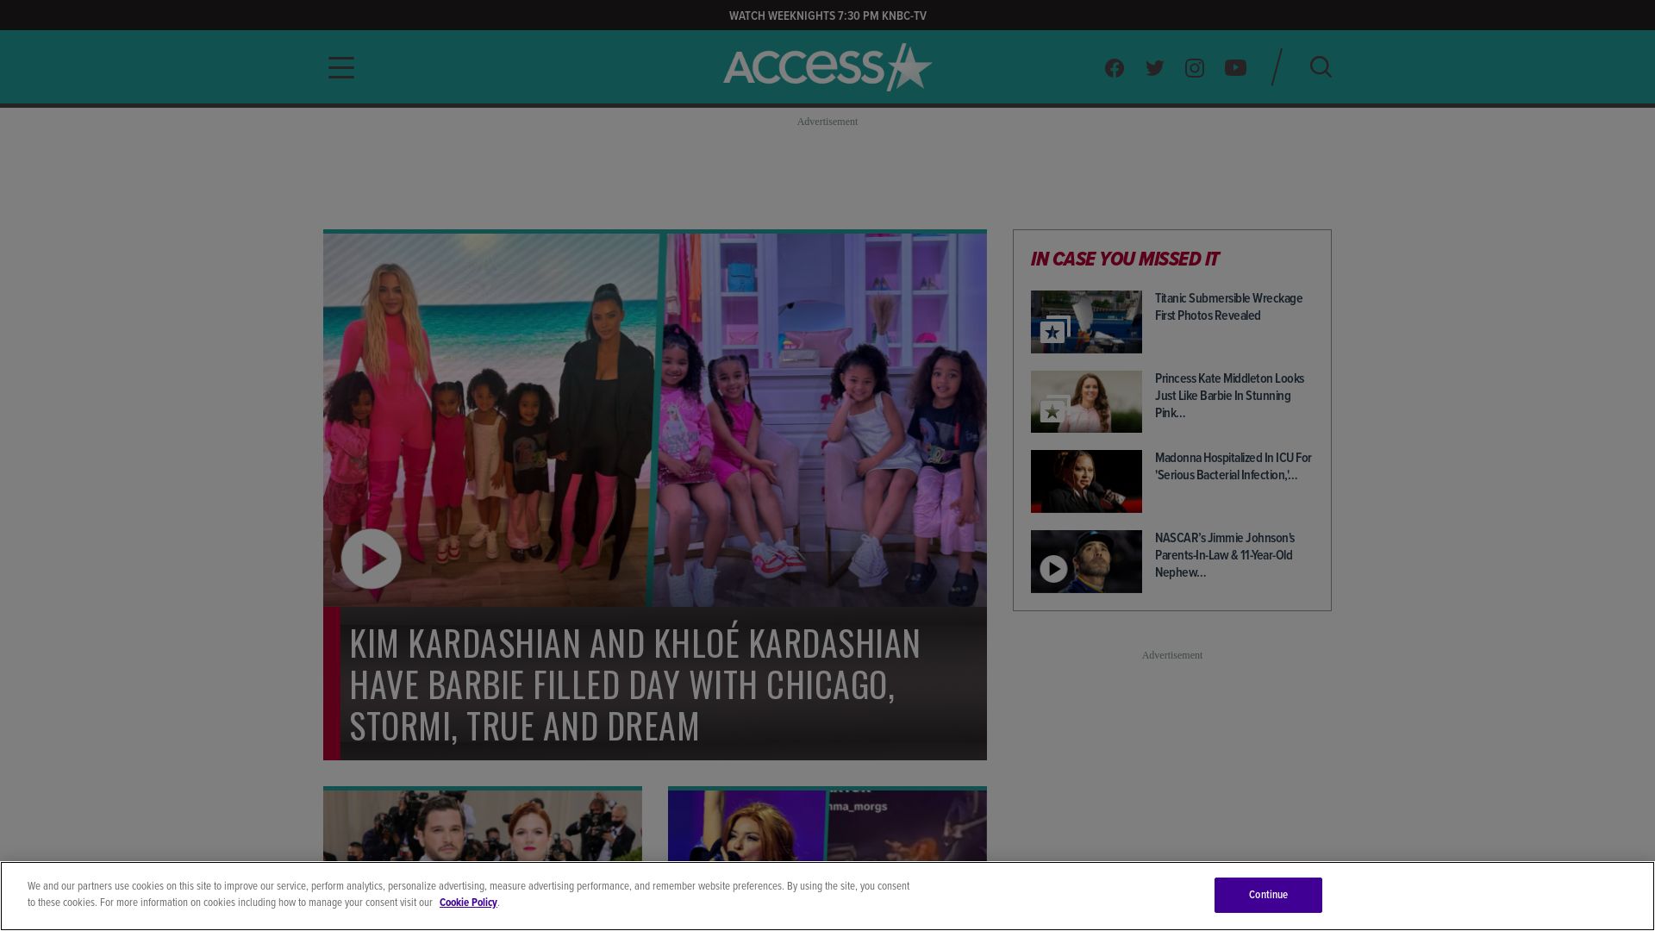Read Madonna Hospitalized In ICU article
Viewport: 1655px width, 931px height.
click(x=1233, y=466)
